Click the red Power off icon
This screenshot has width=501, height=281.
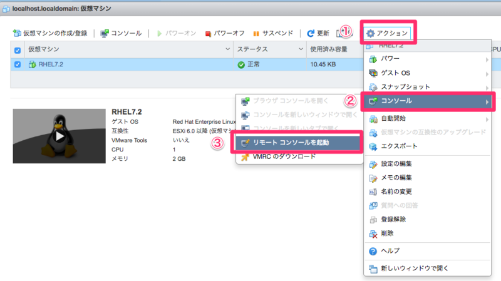pyautogui.click(x=208, y=34)
